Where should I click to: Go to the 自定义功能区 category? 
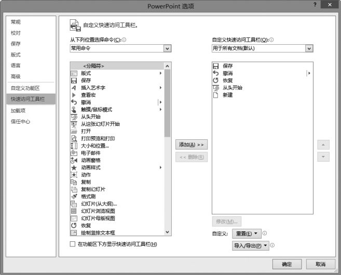click(25, 88)
